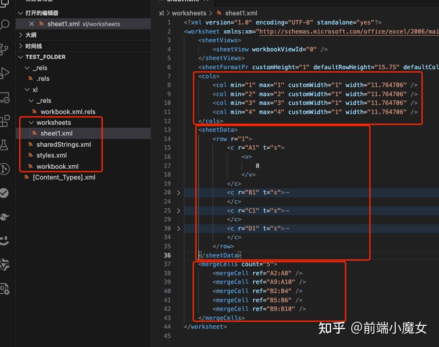Close sheet1.xml from Open Editors list
Screen dimensions: 439x347
click(32, 24)
